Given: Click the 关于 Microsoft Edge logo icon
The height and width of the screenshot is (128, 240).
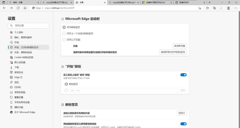Looking at the screenshot, I should click(11, 112).
